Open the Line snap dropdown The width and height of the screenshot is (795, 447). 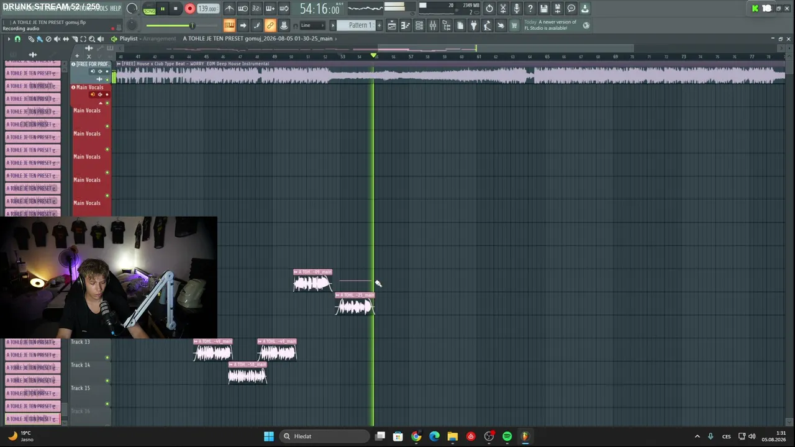(x=311, y=25)
